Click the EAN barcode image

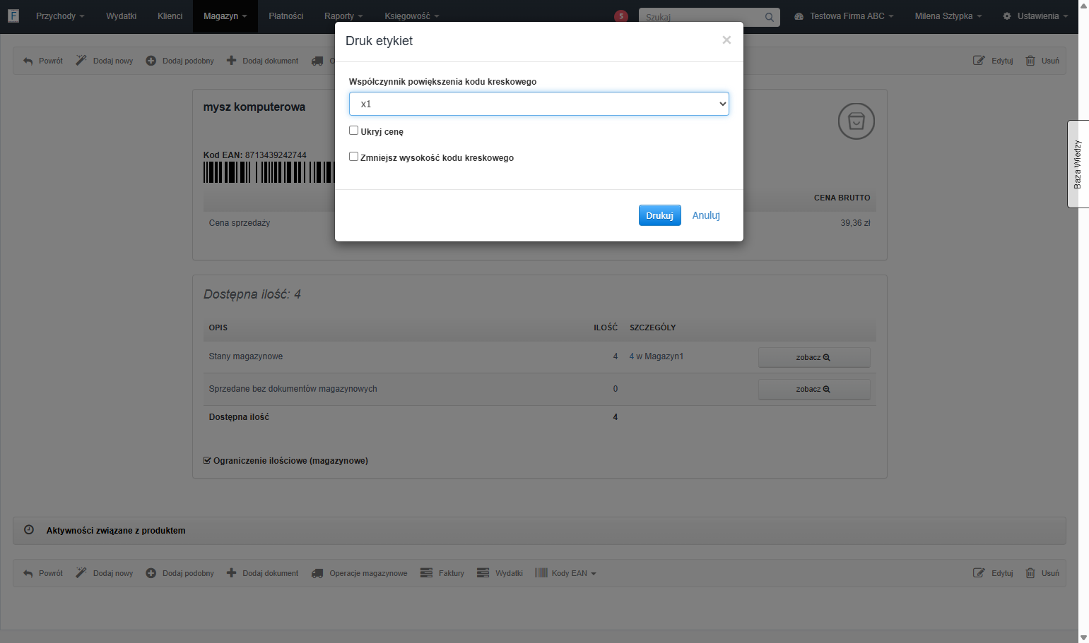pyautogui.click(x=269, y=172)
